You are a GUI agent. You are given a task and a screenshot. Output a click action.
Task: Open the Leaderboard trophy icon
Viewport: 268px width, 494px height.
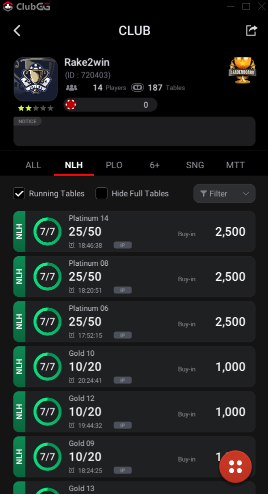(x=242, y=70)
